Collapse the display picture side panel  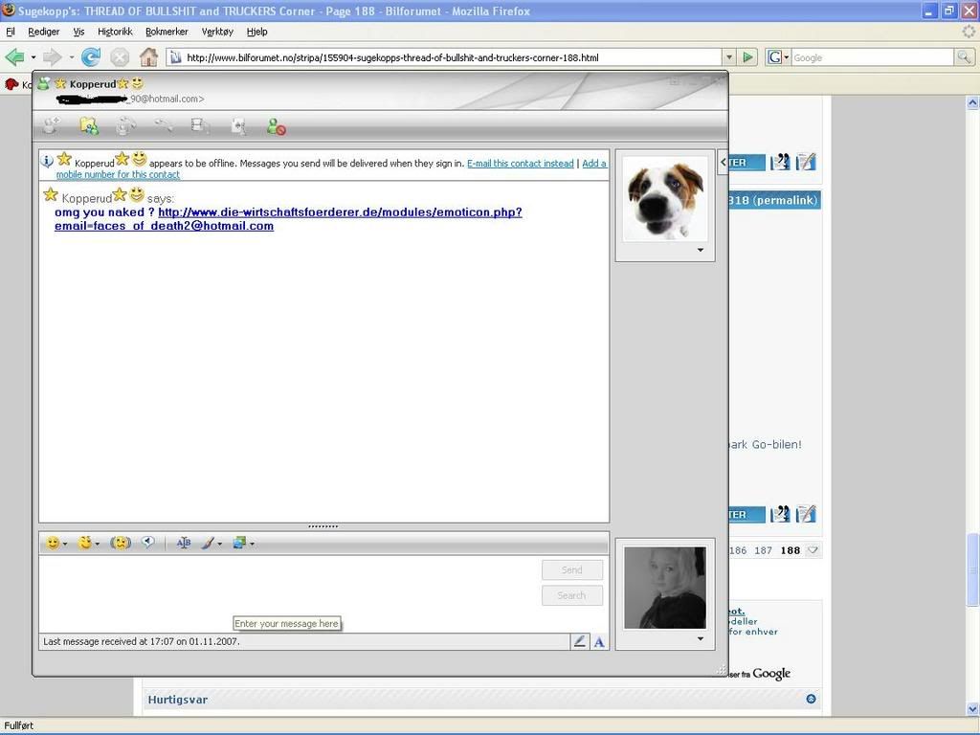pos(723,163)
